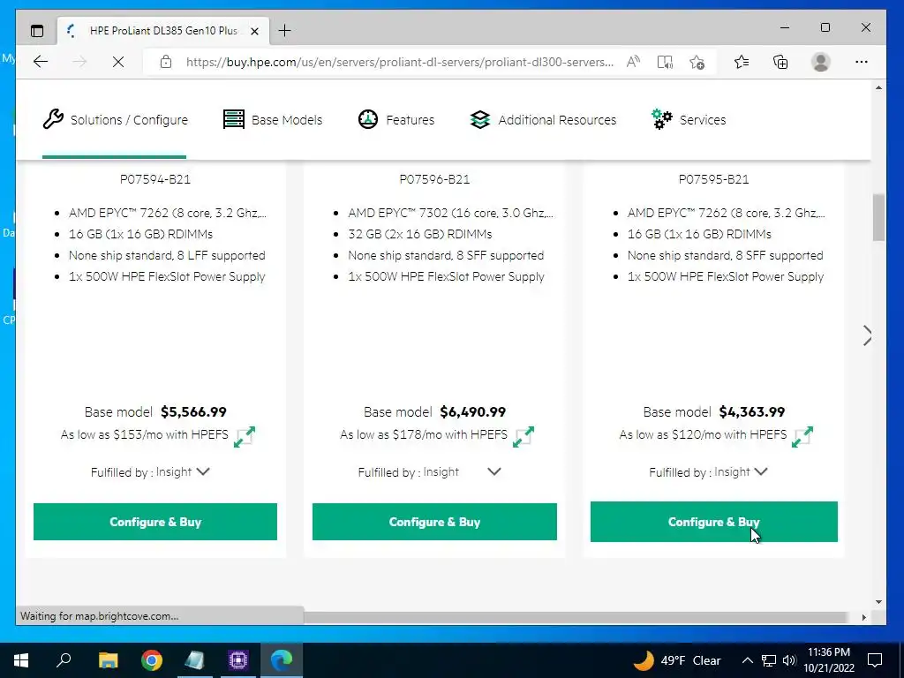The width and height of the screenshot is (904, 678).
Task: Open Collections panel
Action: click(x=780, y=62)
